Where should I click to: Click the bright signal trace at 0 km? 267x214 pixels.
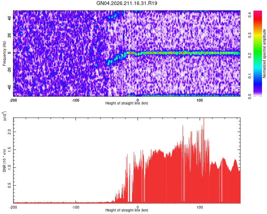[x=137, y=53]
